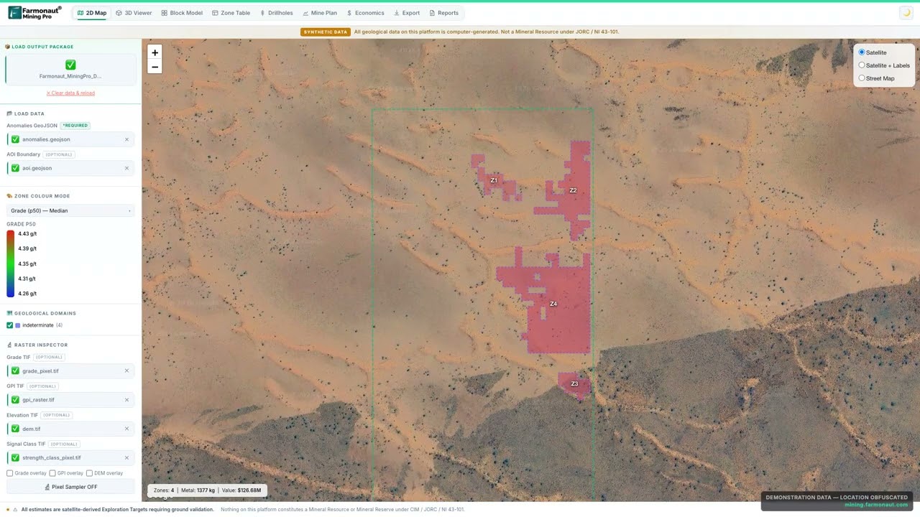920x517 pixels.
Task: Open the Mine Plan tab
Action: (320, 13)
